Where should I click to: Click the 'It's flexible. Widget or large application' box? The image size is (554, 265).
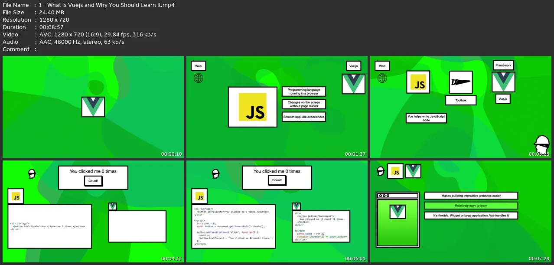click(471, 216)
